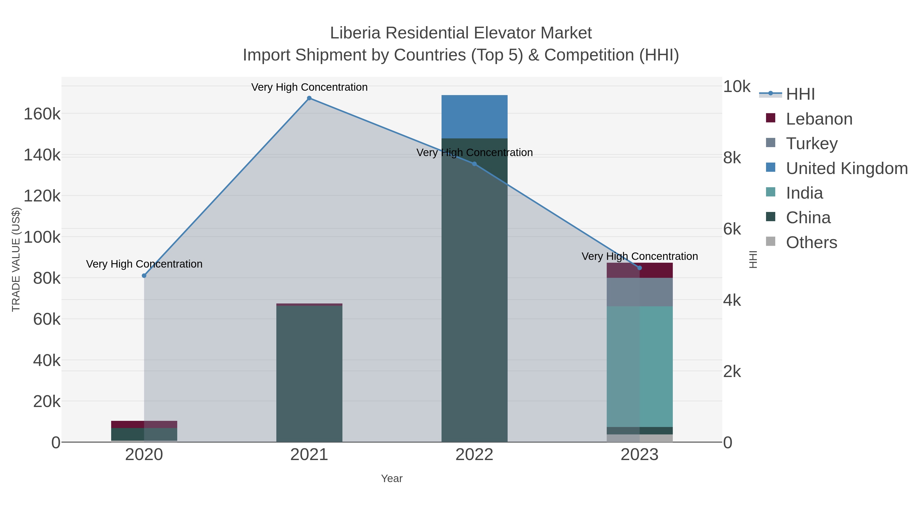Toggle the United Kingdom legend entry
Screen dimensions: 922x519
point(833,168)
